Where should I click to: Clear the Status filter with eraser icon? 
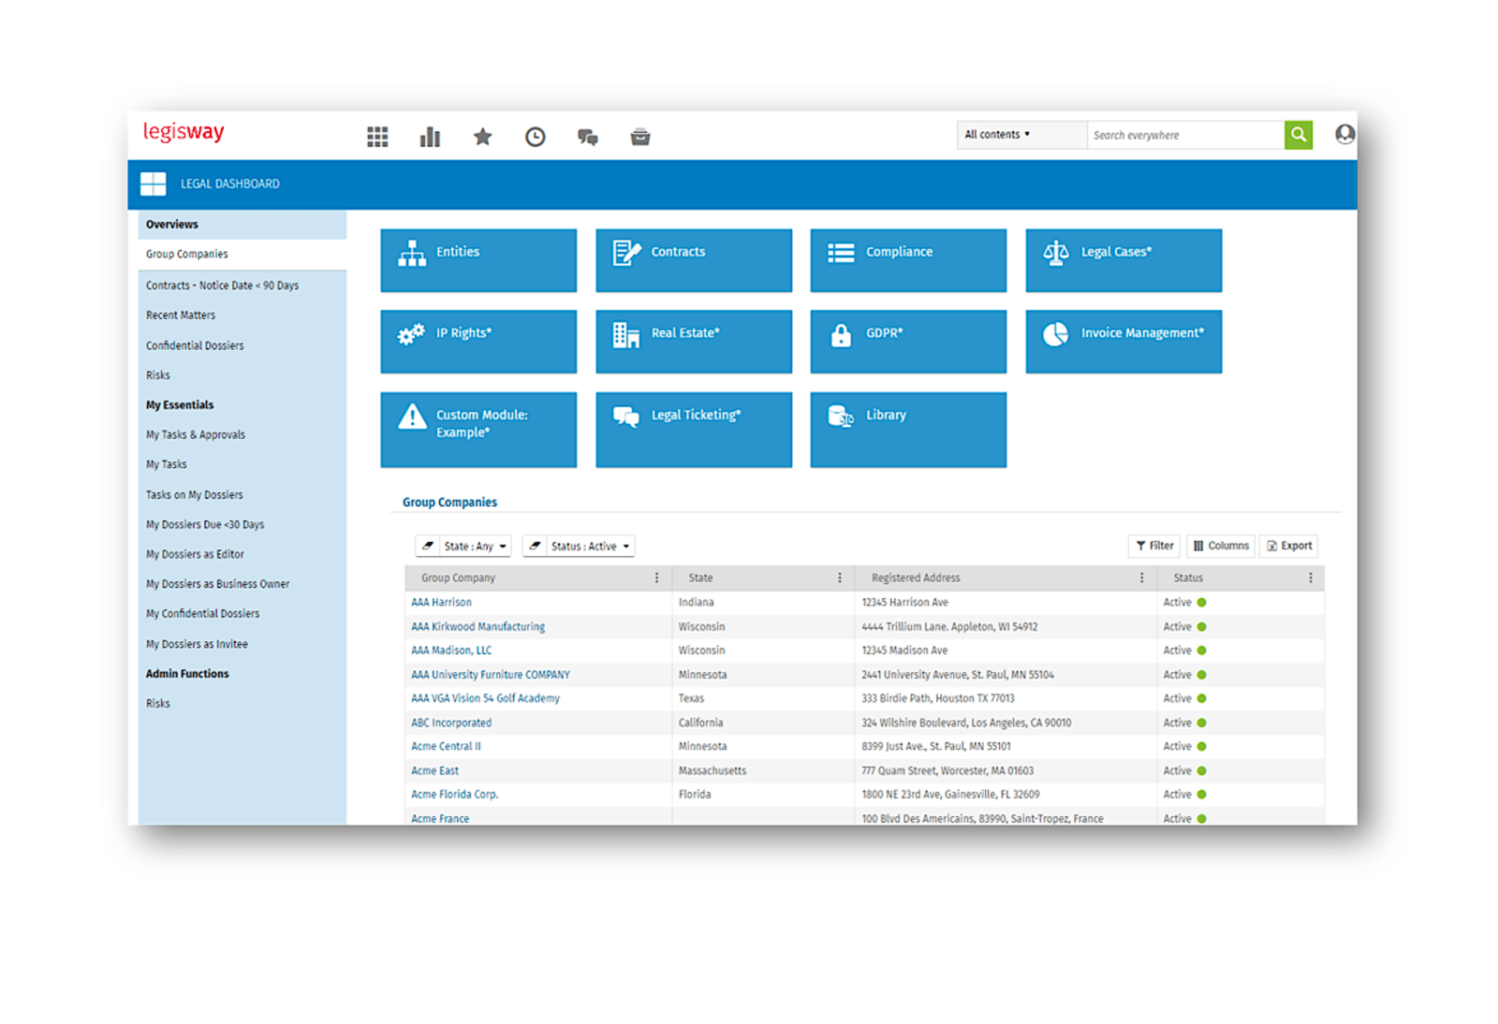coord(534,546)
